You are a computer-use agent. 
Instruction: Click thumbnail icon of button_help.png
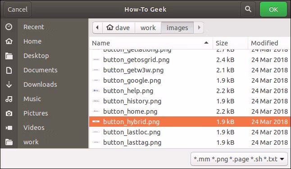[x=96, y=90]
